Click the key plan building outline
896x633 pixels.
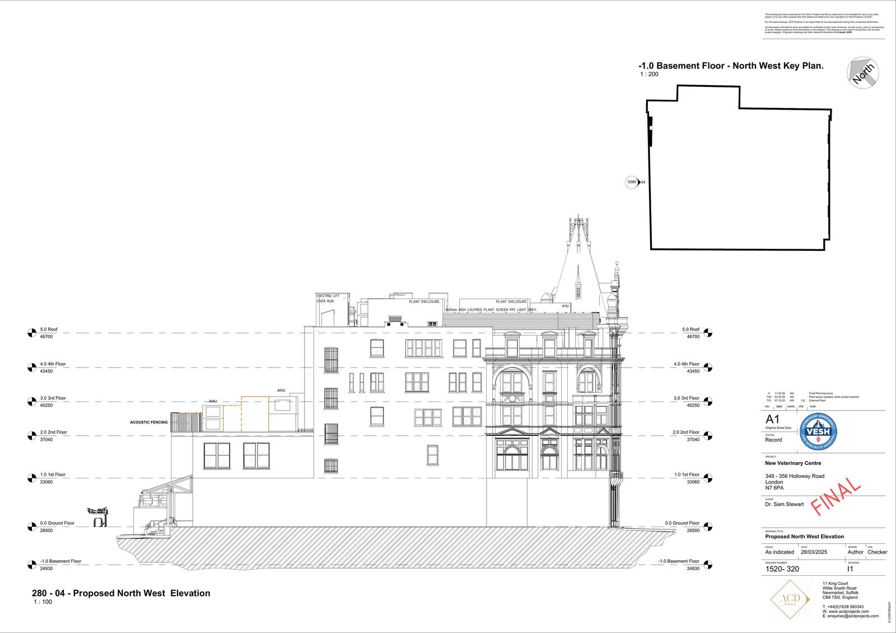pos(738,168)
